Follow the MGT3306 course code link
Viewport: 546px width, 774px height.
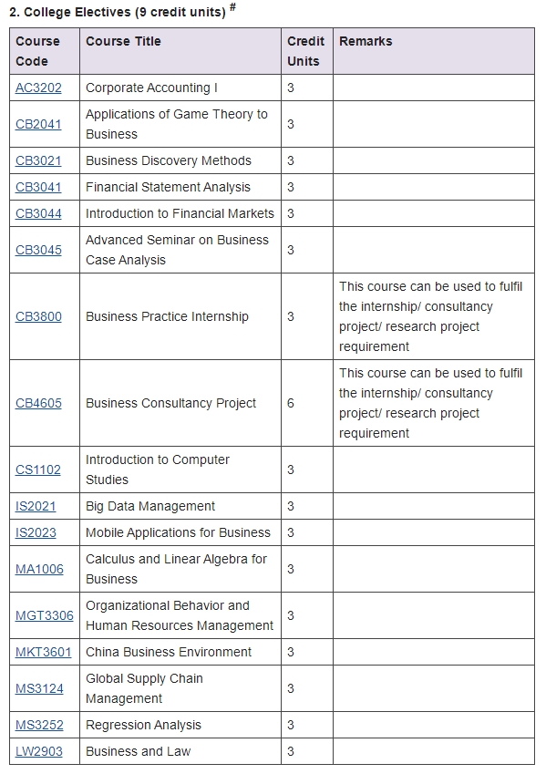45,615
